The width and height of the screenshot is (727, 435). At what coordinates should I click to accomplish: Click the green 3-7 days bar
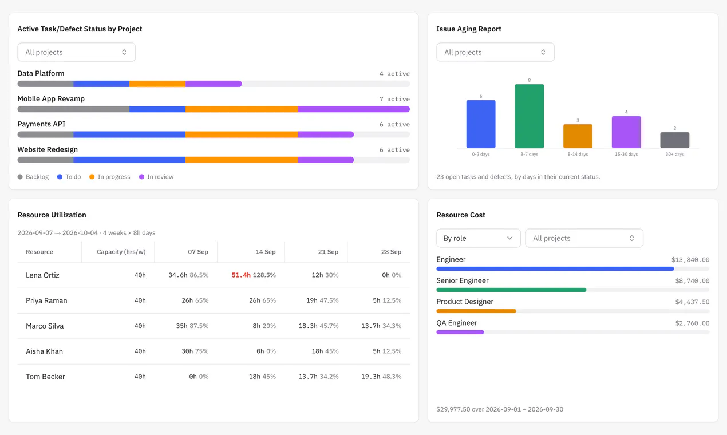(529, 116)
